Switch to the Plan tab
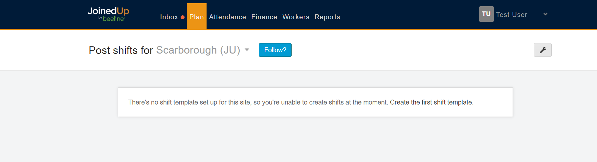This screenshot has width=597, height=162. 196,17
